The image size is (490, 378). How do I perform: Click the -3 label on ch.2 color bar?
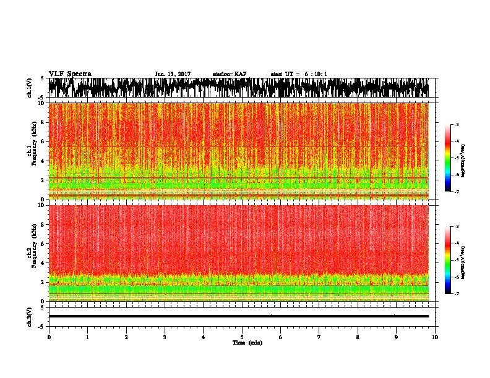click(457, 227)
